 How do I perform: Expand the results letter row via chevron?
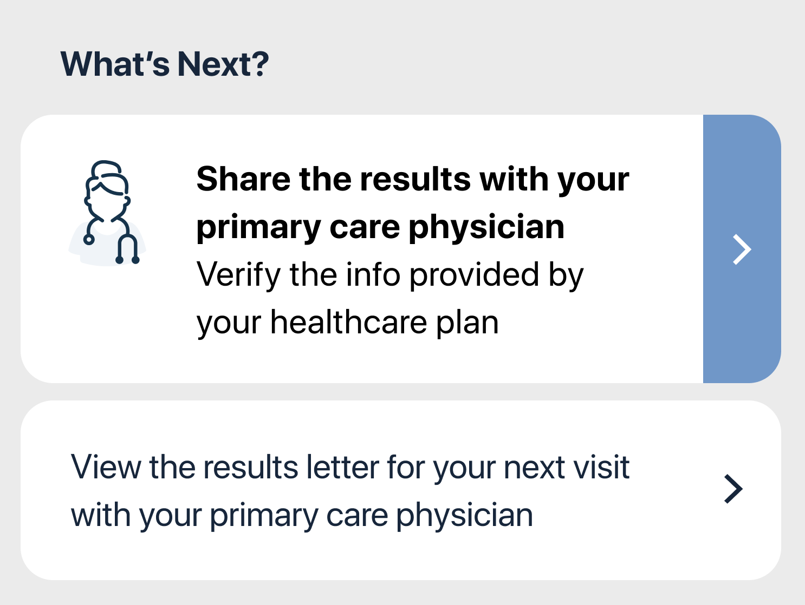(733, 489)
